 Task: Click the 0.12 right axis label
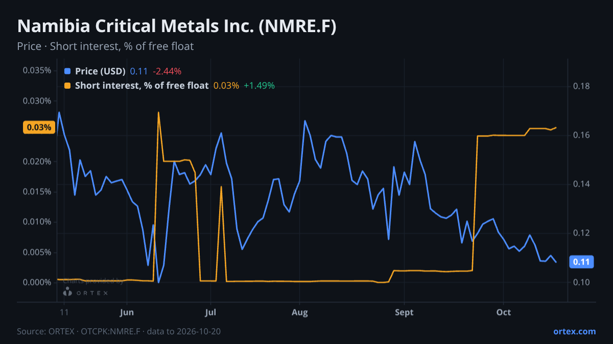point(581,233)
